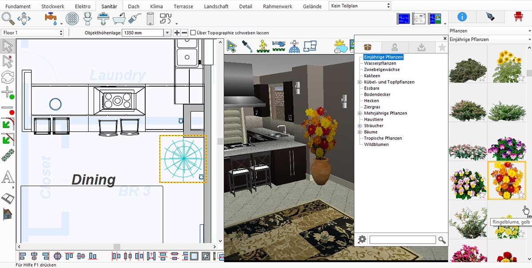
Task: Open the Kein Teilplan dropdown
Action: tap(360, 6)
